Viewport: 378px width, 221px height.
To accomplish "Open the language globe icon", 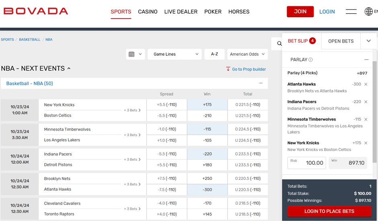I will 368,11.
